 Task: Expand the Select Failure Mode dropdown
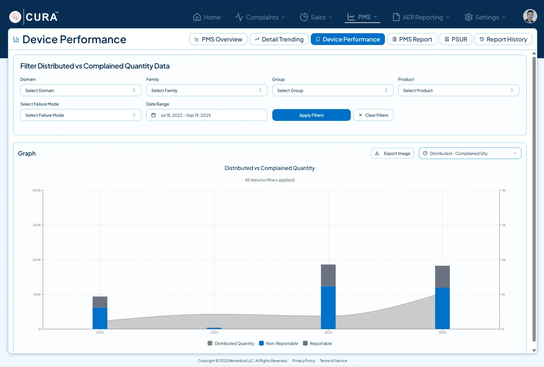[81, 115]
